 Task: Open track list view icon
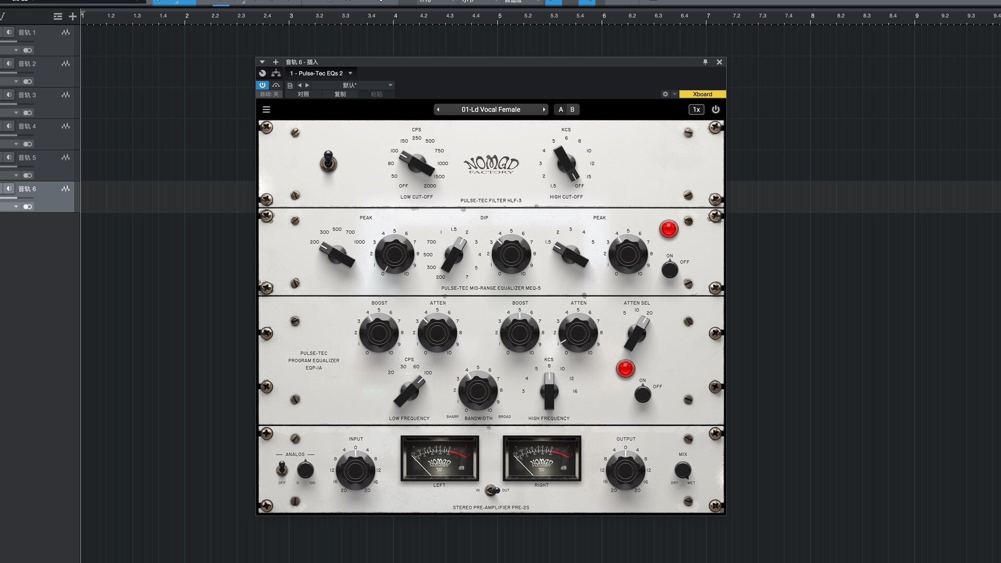coord(58,17)
